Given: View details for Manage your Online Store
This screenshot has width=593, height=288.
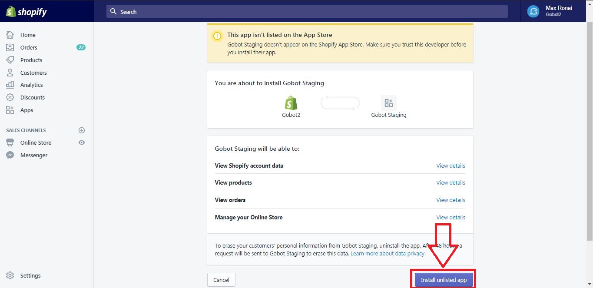Looking at the screenshot, I should coord(451,217).
